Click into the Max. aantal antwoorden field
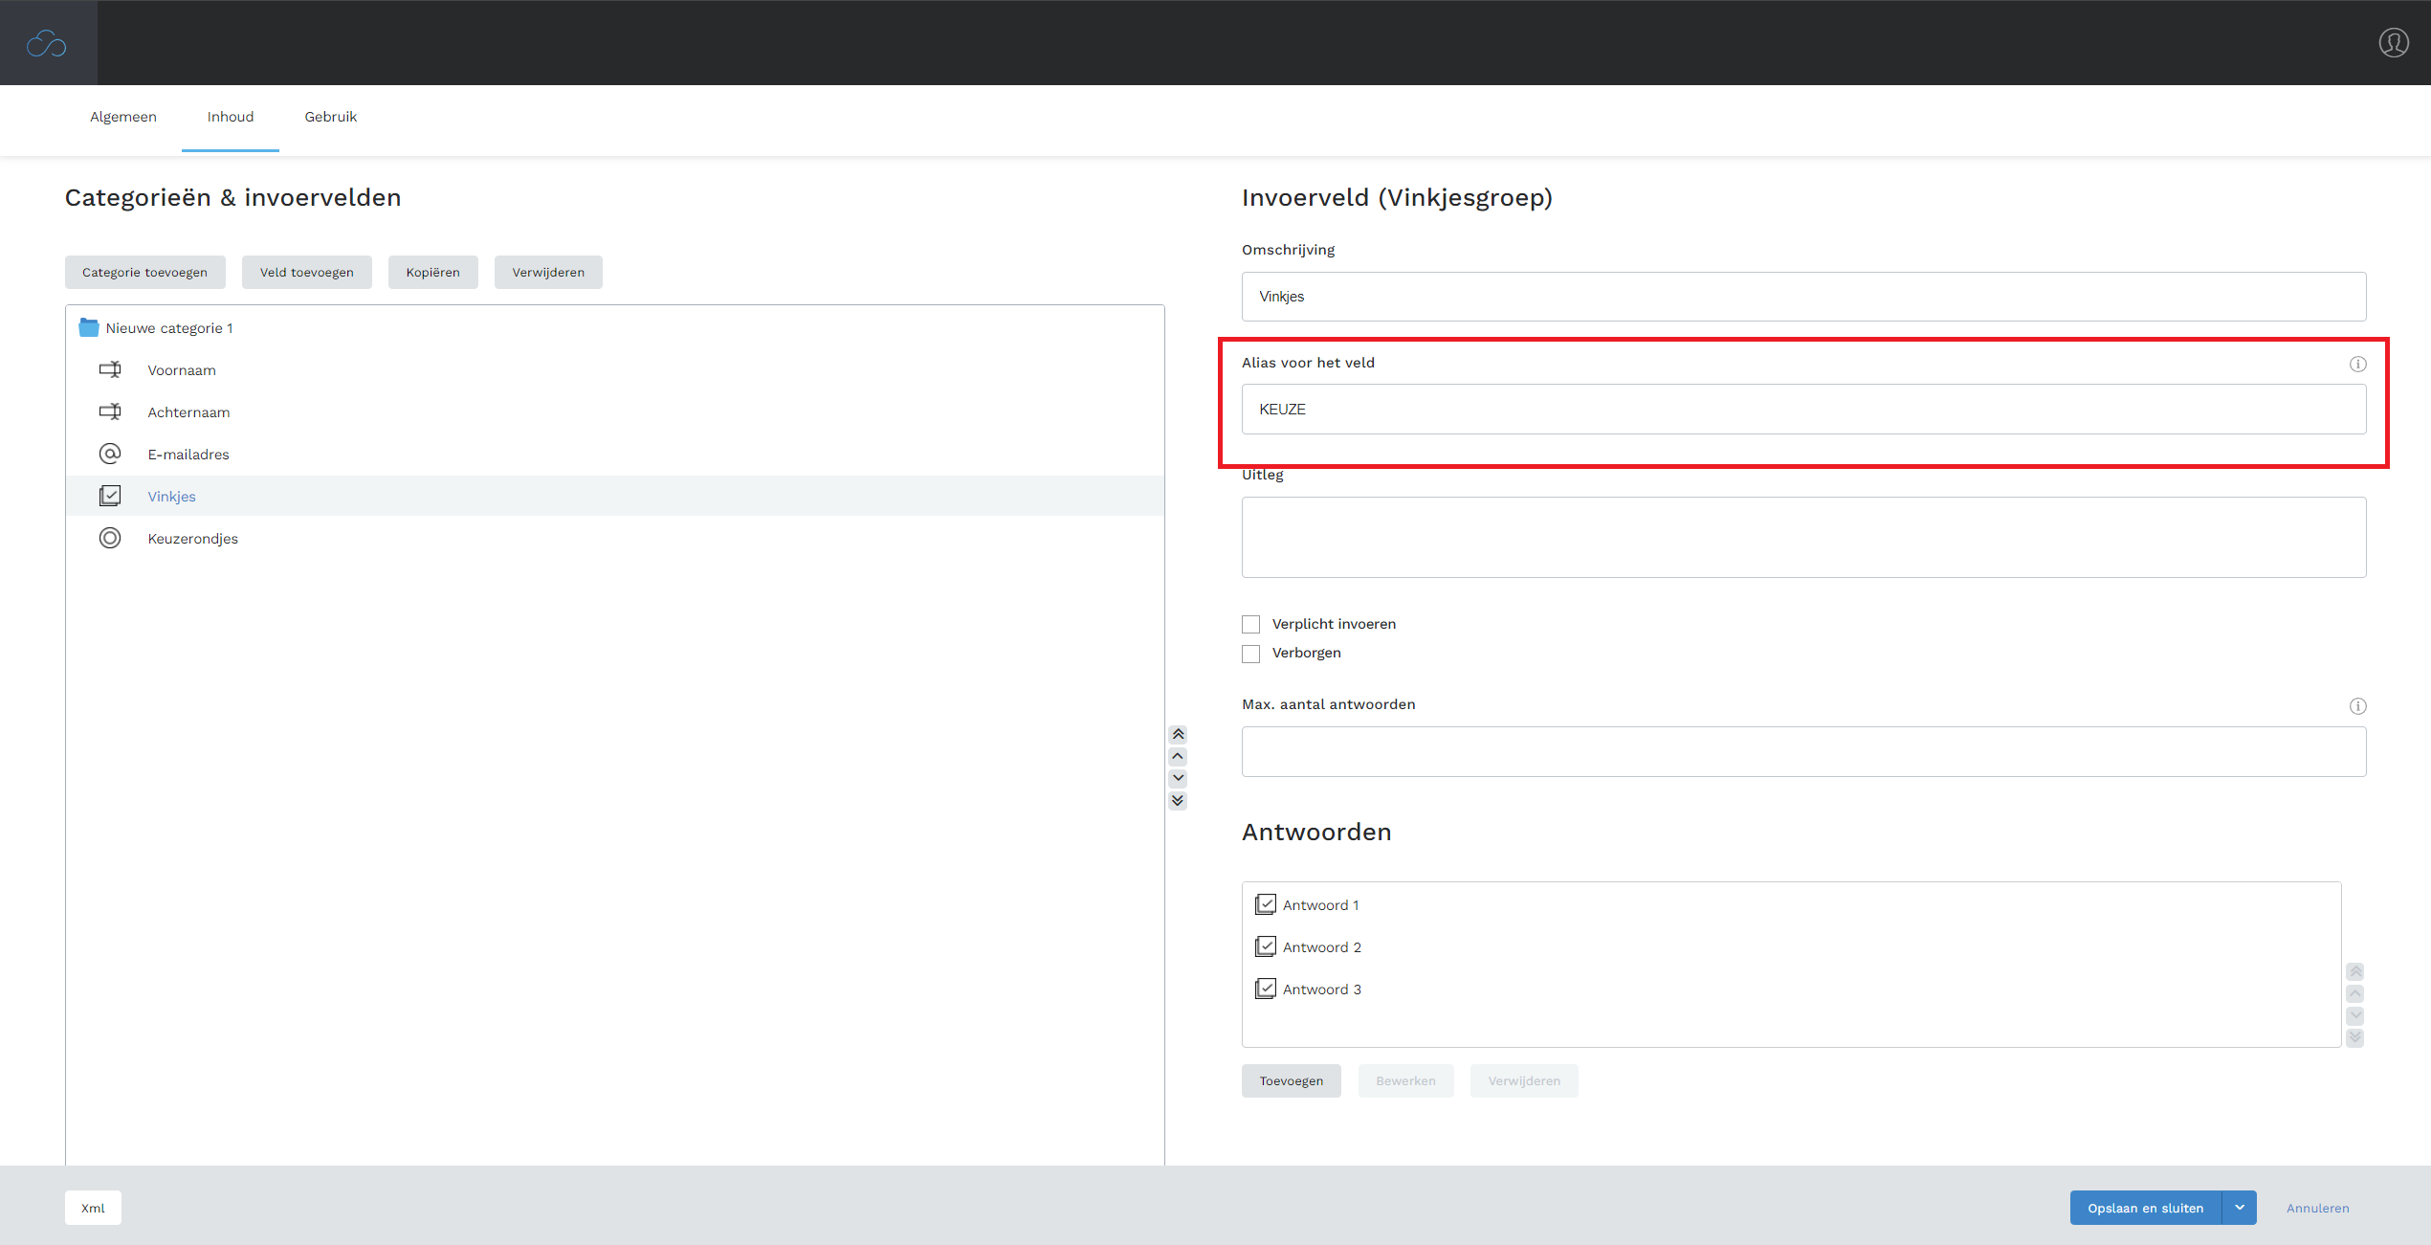 (1802, 752)
